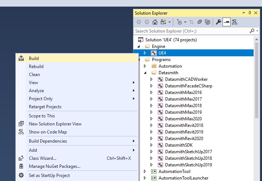Collapse the Engine folder
Screen dimensions: 262x181
(x=138, y=46)
